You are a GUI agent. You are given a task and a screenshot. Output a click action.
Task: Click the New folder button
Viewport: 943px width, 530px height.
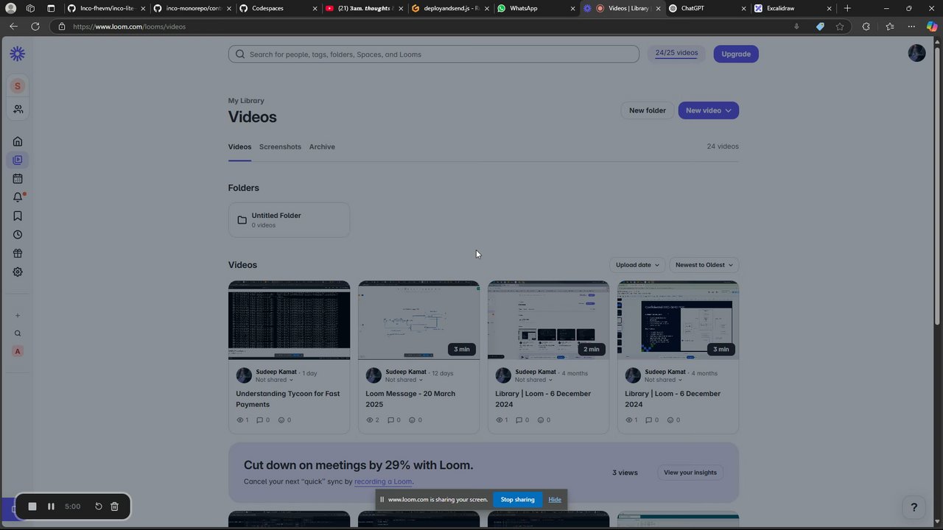click(x=648, y=110)
